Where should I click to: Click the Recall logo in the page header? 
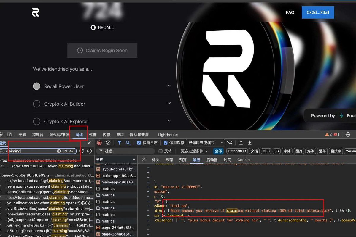click(x=36, y=12)
